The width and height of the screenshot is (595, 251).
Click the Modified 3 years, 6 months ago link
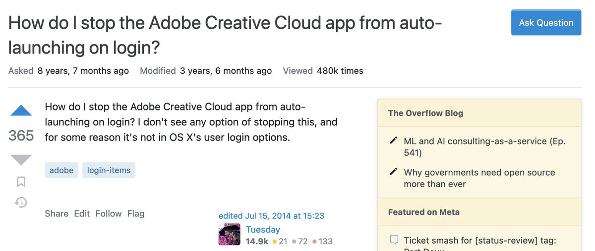(x=206, y=71)
